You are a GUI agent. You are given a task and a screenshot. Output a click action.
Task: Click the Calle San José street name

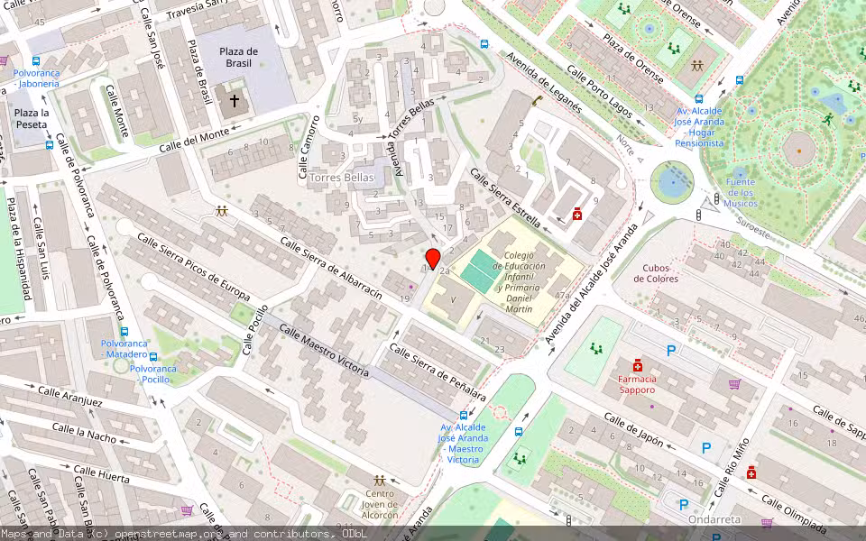click(152, 38)
